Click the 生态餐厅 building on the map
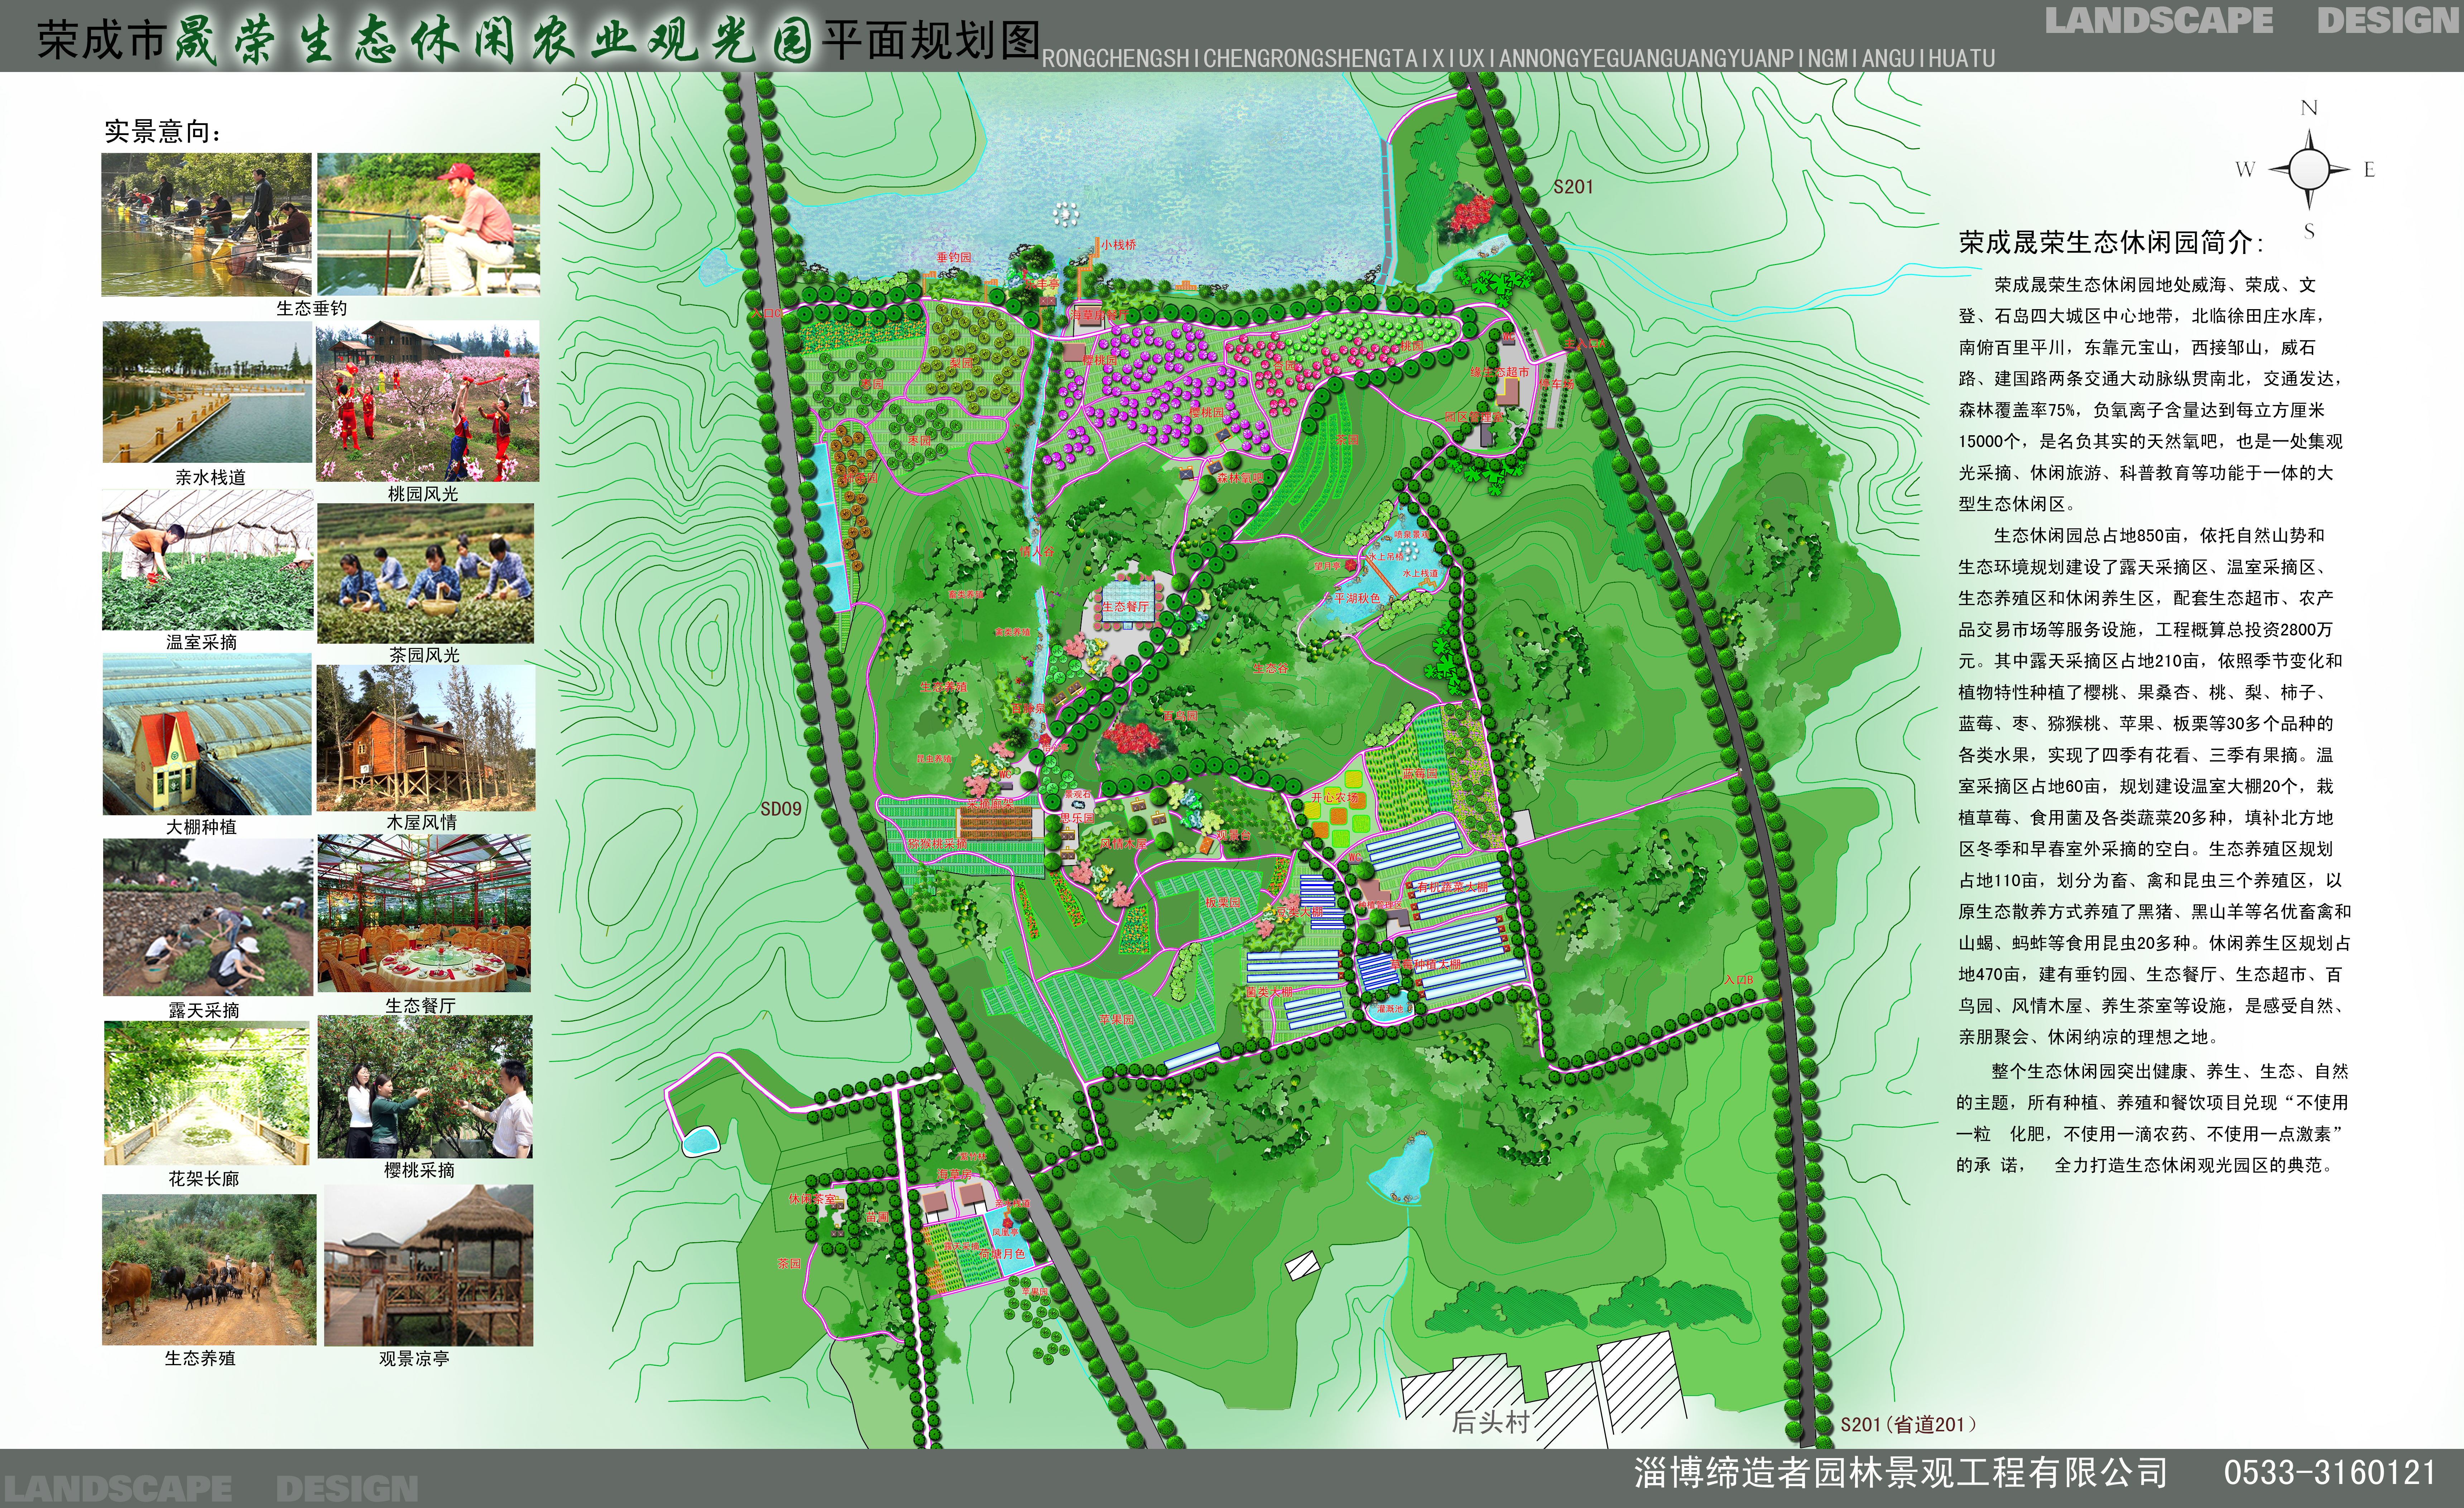The height and width of the screenshot is (1508, 2464). click(1127, 603)
